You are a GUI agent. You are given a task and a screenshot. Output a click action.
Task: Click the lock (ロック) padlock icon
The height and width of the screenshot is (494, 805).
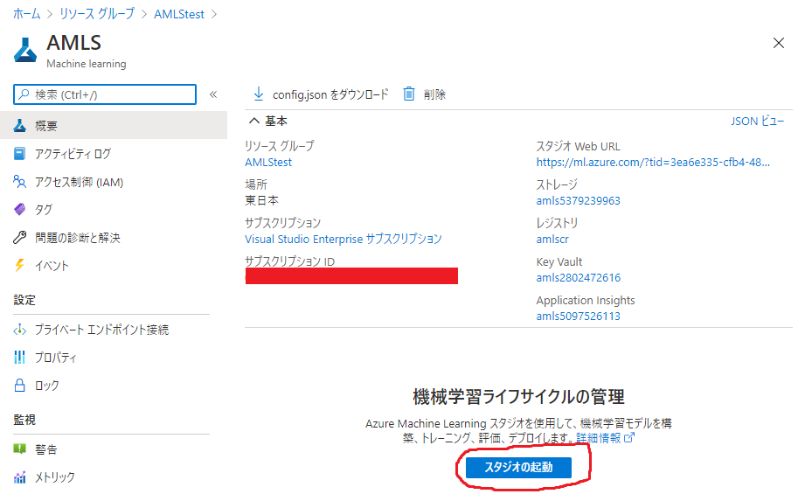click(19, 385)
